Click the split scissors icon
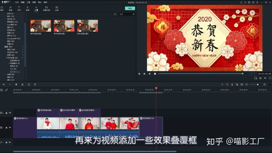The height and width of the screenshot is (153, 272). tap(22, 85)
